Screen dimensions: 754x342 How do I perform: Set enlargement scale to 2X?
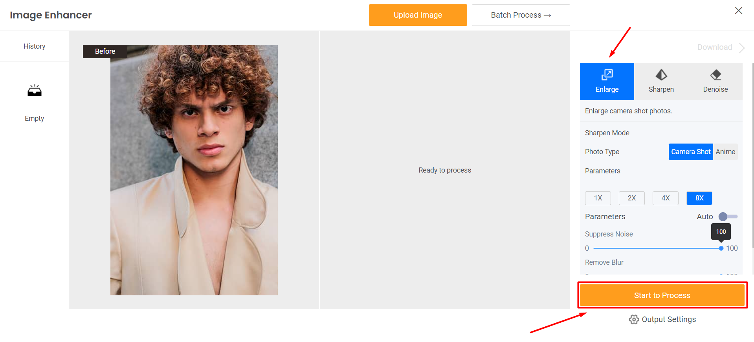(632, 198)
